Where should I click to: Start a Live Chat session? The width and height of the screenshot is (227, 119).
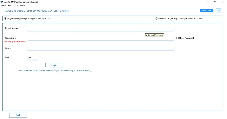point(207,10)
